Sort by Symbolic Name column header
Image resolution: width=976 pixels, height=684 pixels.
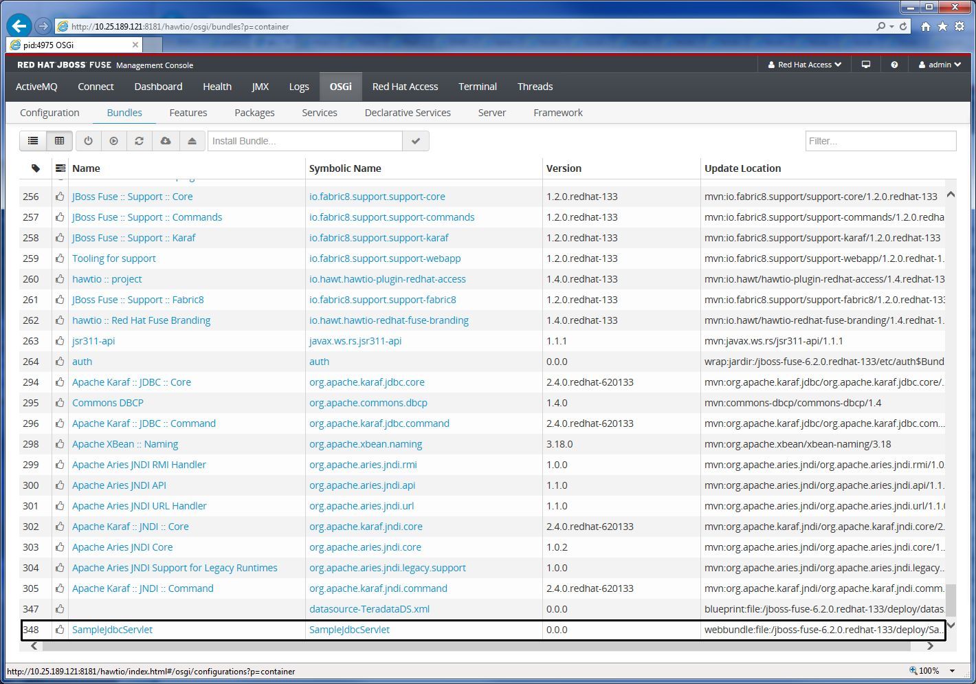click(x=345, y=168)
